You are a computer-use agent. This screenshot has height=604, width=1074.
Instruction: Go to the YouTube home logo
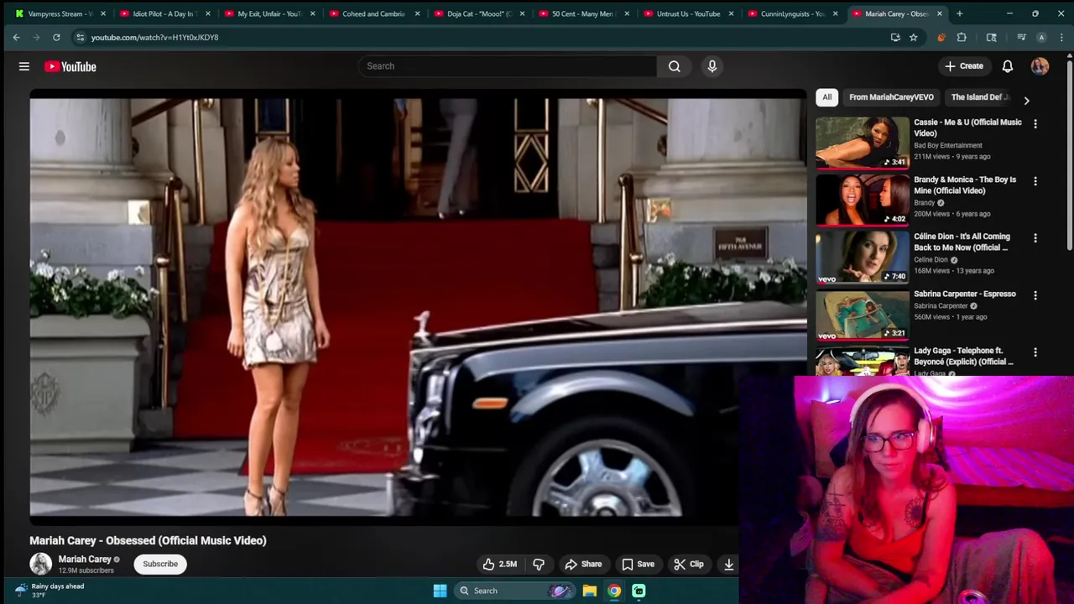(70, 66)
